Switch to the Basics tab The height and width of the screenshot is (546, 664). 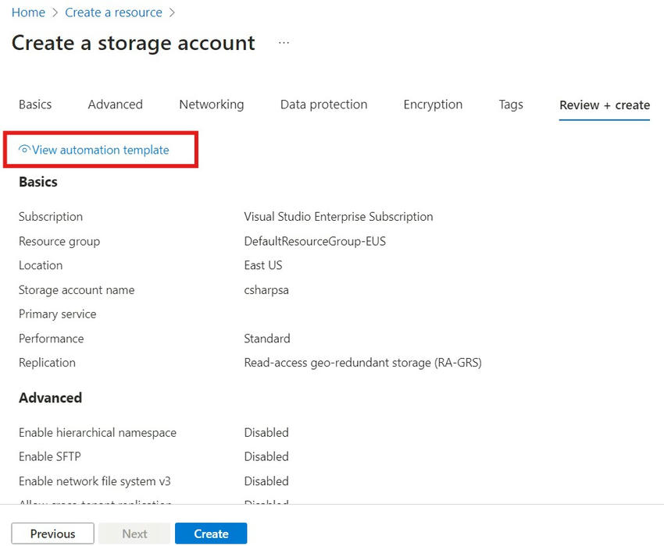(35, 105)
